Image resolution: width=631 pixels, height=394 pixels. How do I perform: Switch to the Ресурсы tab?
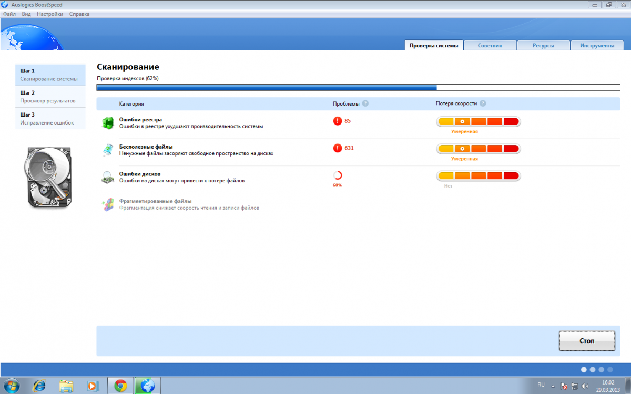543,46
